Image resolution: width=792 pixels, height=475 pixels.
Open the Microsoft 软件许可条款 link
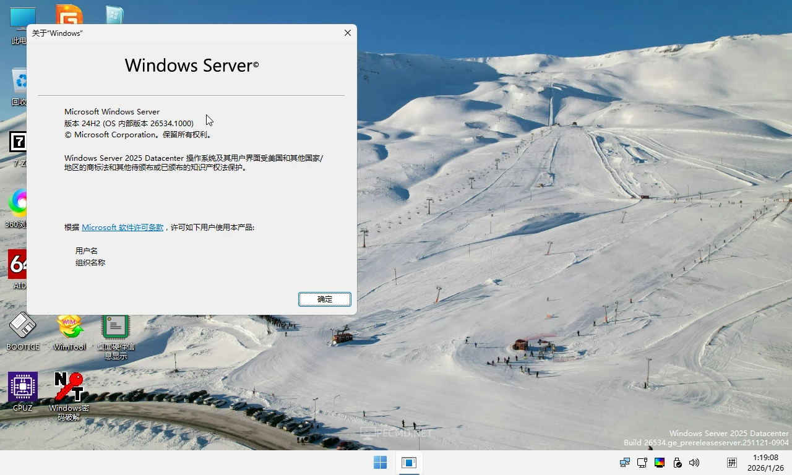point(122,227)
